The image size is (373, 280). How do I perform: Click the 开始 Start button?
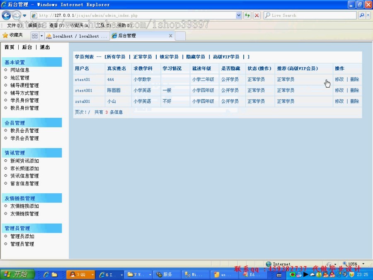(x=17, y=275)
